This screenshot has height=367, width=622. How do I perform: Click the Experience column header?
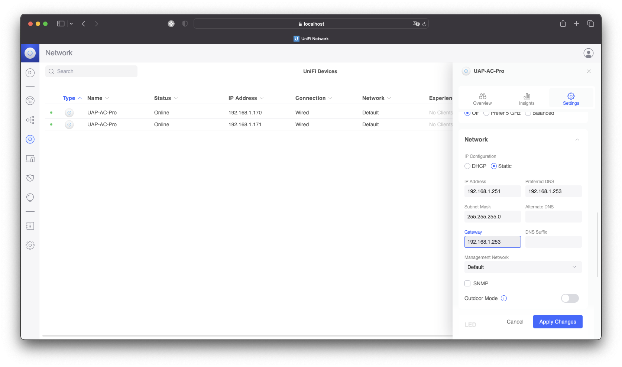coord(441,98)
